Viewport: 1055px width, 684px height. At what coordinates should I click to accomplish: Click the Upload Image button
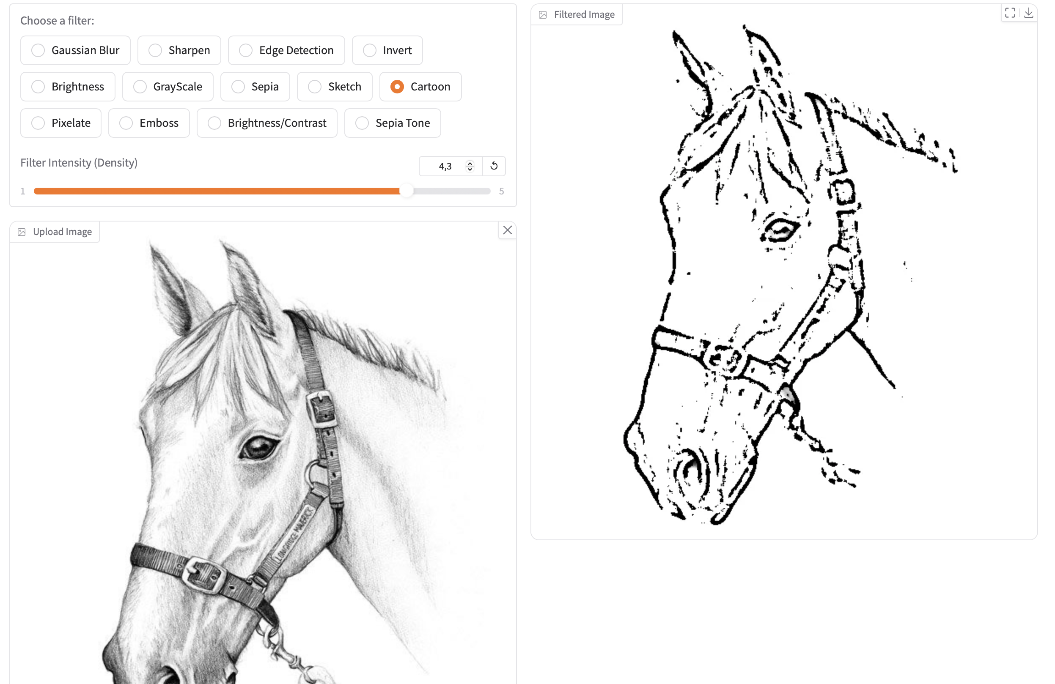pos(55,231)
